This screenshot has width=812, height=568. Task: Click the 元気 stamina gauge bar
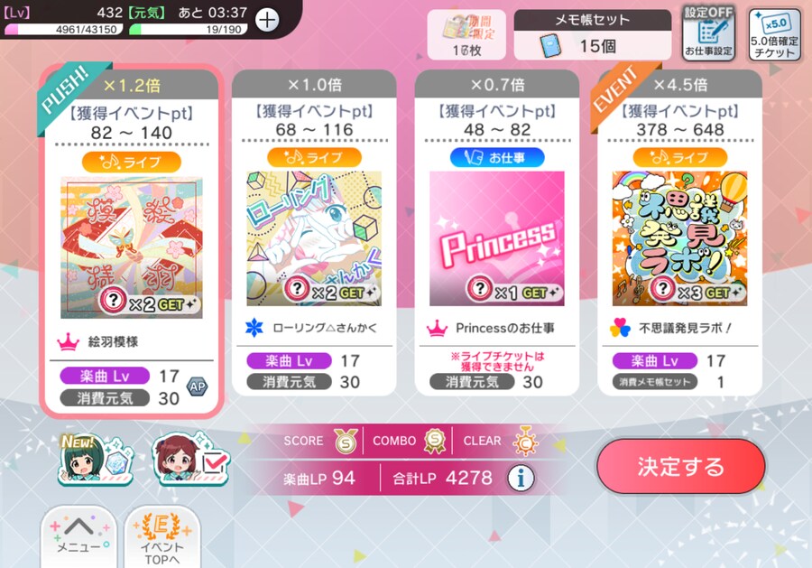coord(188,29)
